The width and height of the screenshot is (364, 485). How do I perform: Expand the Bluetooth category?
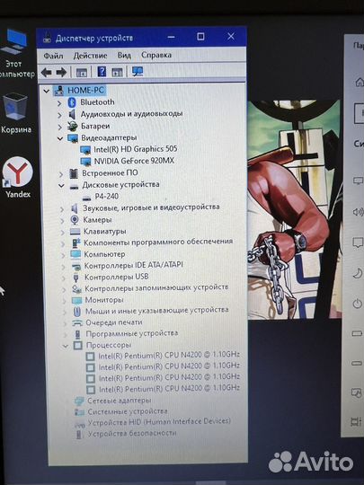(59, 103)
